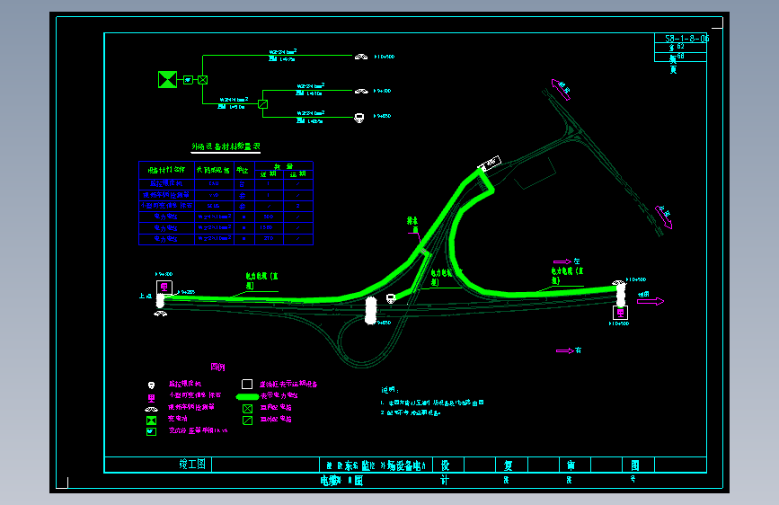The image size is (779, 505).
Task: Click the 变电站 legend label
Action: (178, 419)
